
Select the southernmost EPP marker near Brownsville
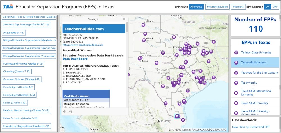pyautogui.click(x=183, y=120)
